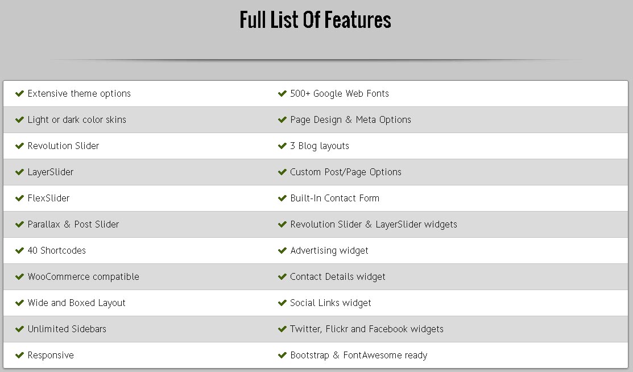
Task: Click Page Design & Meta Options text
Action: (350, 119)
